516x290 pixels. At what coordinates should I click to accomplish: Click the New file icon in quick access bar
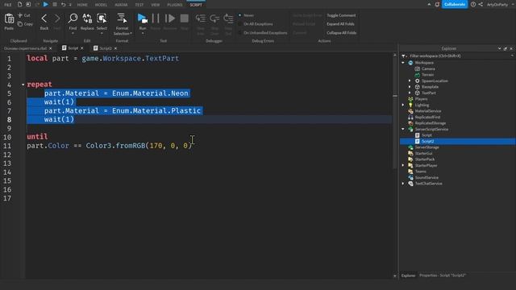click(x=19, y=5)
